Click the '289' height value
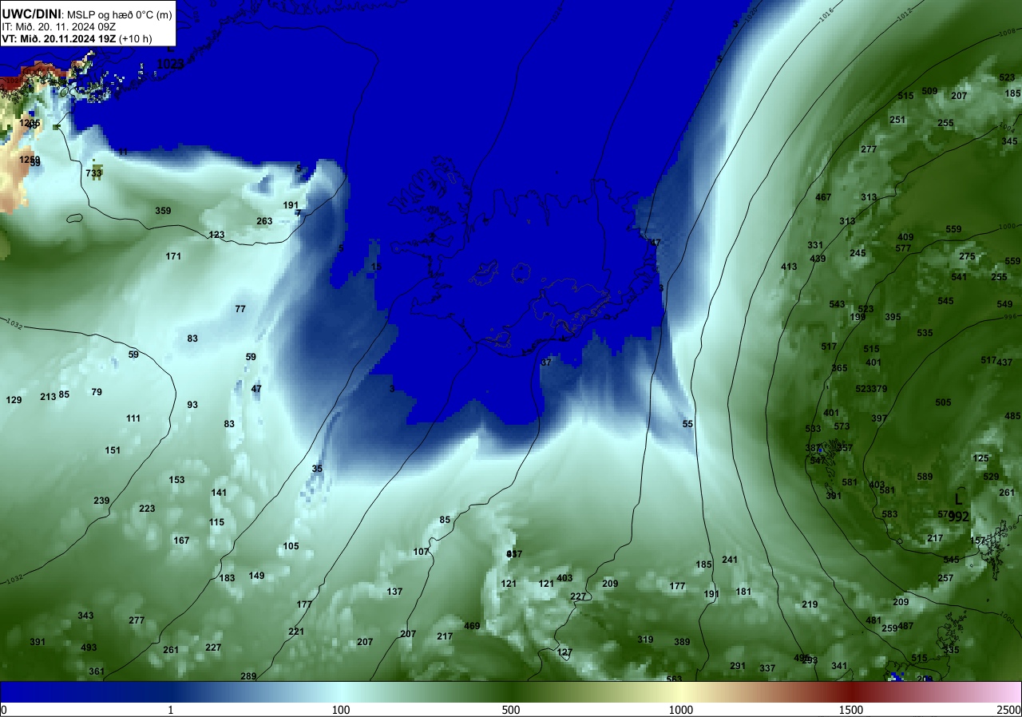 248,676
